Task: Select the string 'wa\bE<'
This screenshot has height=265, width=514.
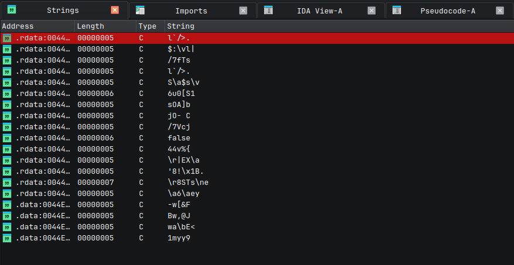Action: (181, 228)
